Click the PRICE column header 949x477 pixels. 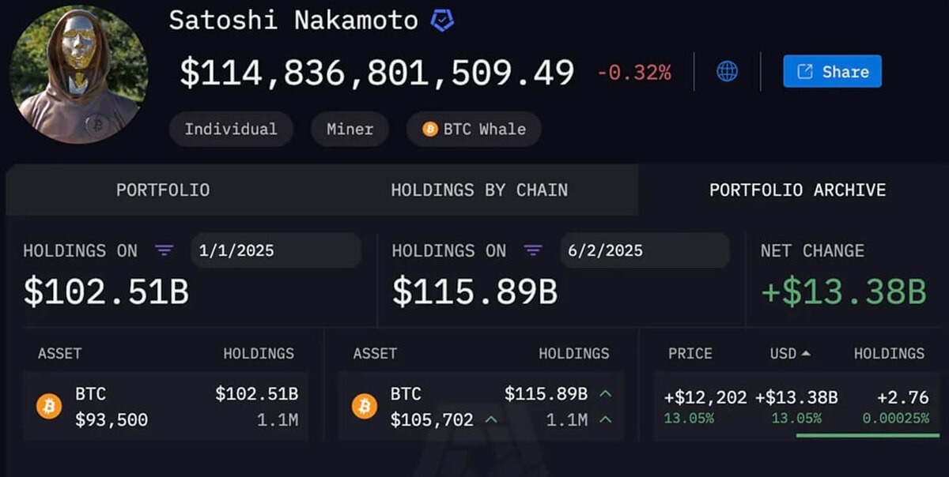[x=690, y=354]
